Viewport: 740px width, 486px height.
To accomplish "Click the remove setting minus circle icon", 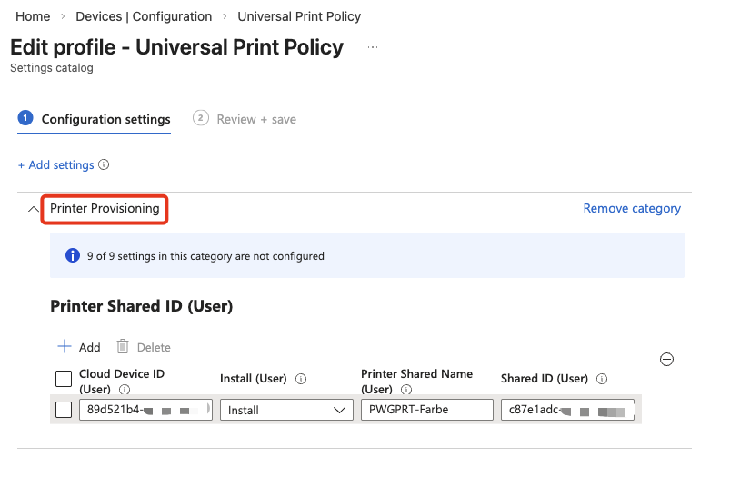I will [666, 360].
